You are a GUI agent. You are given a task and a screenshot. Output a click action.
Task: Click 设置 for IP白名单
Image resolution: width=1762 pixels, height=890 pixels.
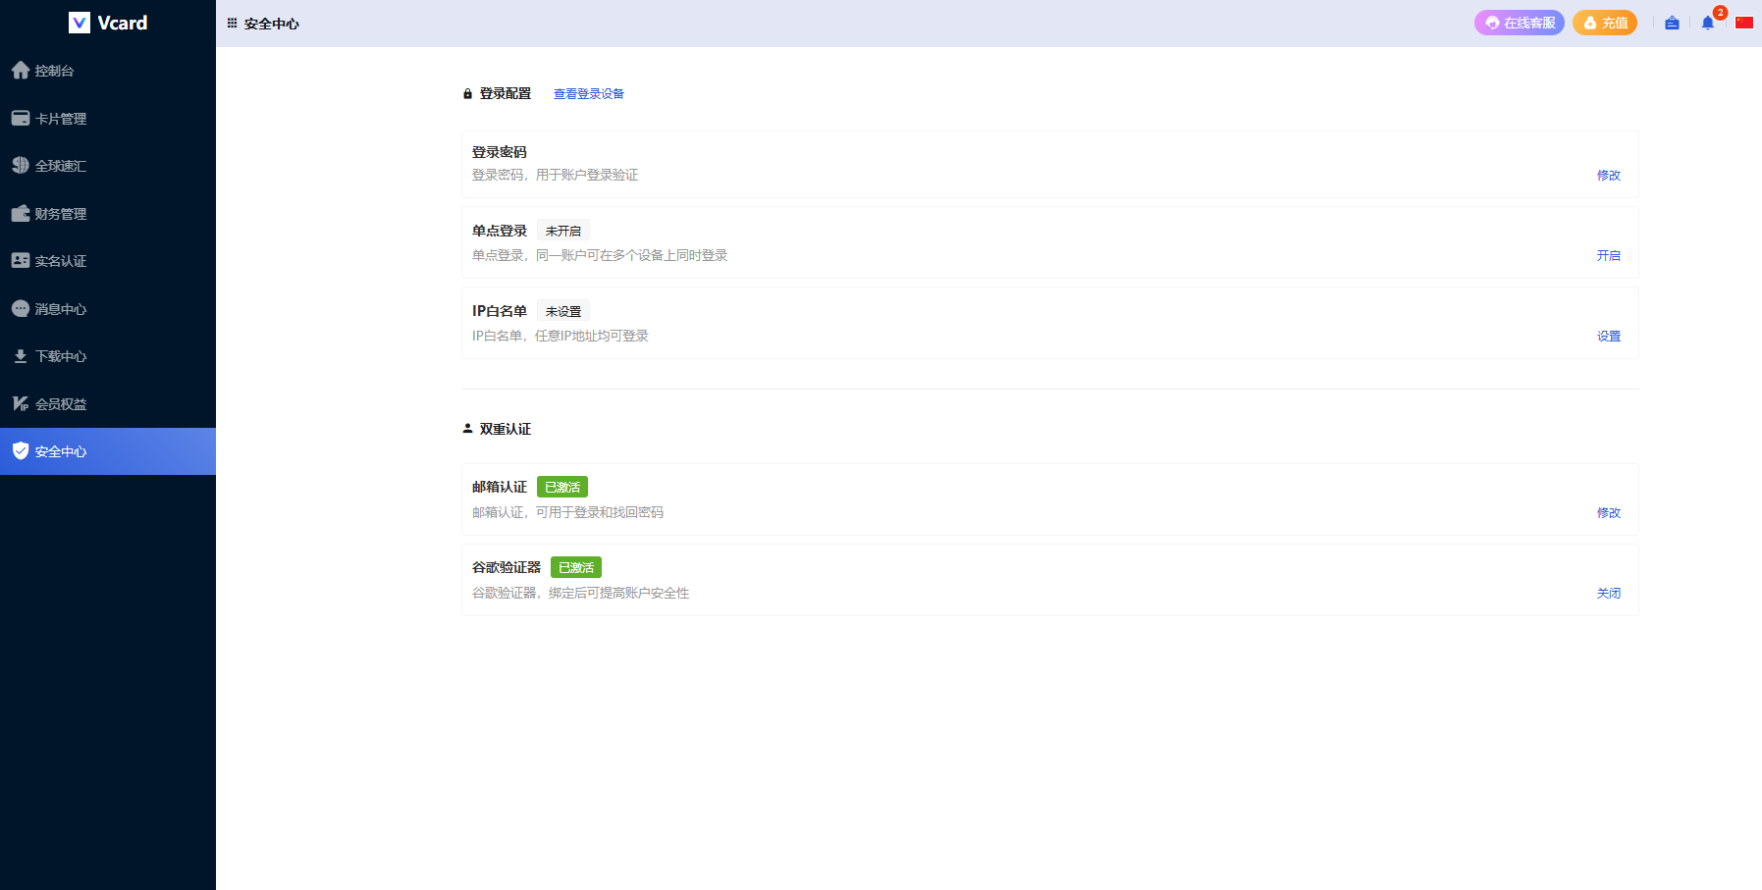coord(1609,336)
